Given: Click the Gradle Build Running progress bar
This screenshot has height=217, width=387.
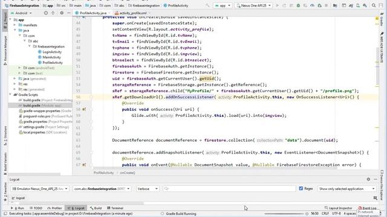Looking at the screenshot, I should point(284,214).
